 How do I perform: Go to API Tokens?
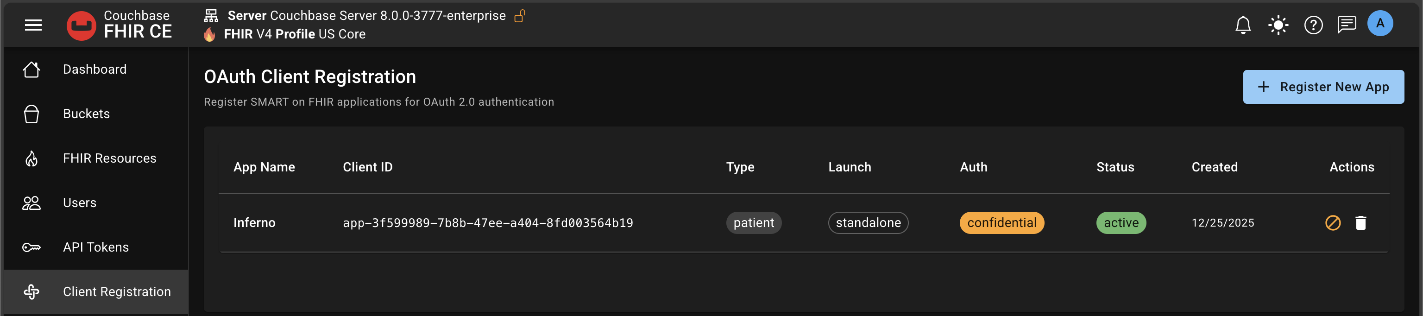click(x=95, y=247)
